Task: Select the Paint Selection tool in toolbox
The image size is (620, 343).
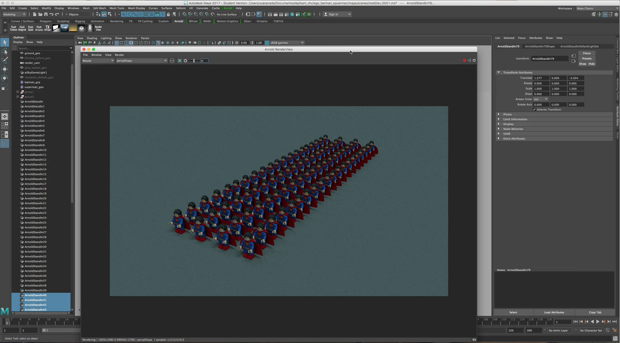Action: coord(5,60)
